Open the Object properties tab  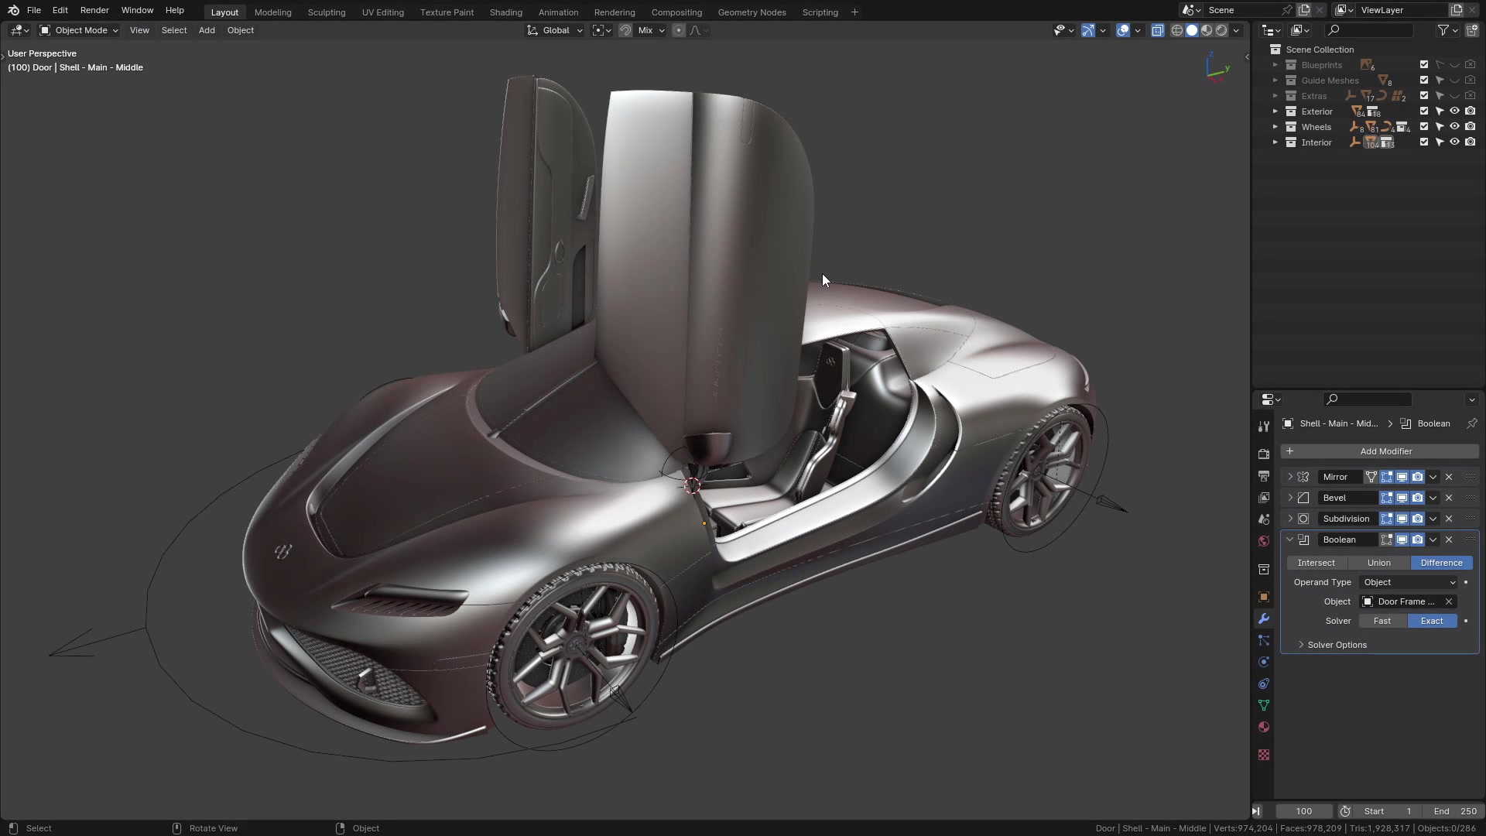point(1264,597)
